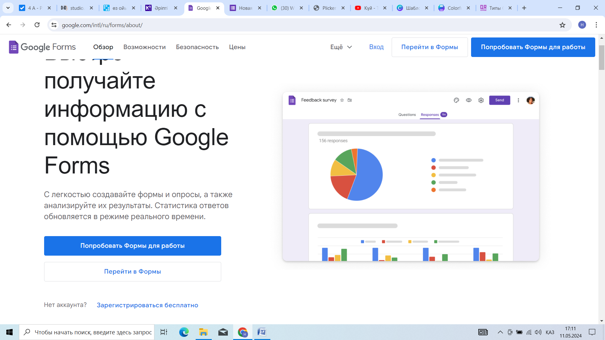Expand the Ещё dropdown menu
This screenshot has height=340, width=605.
click(341, 47)
